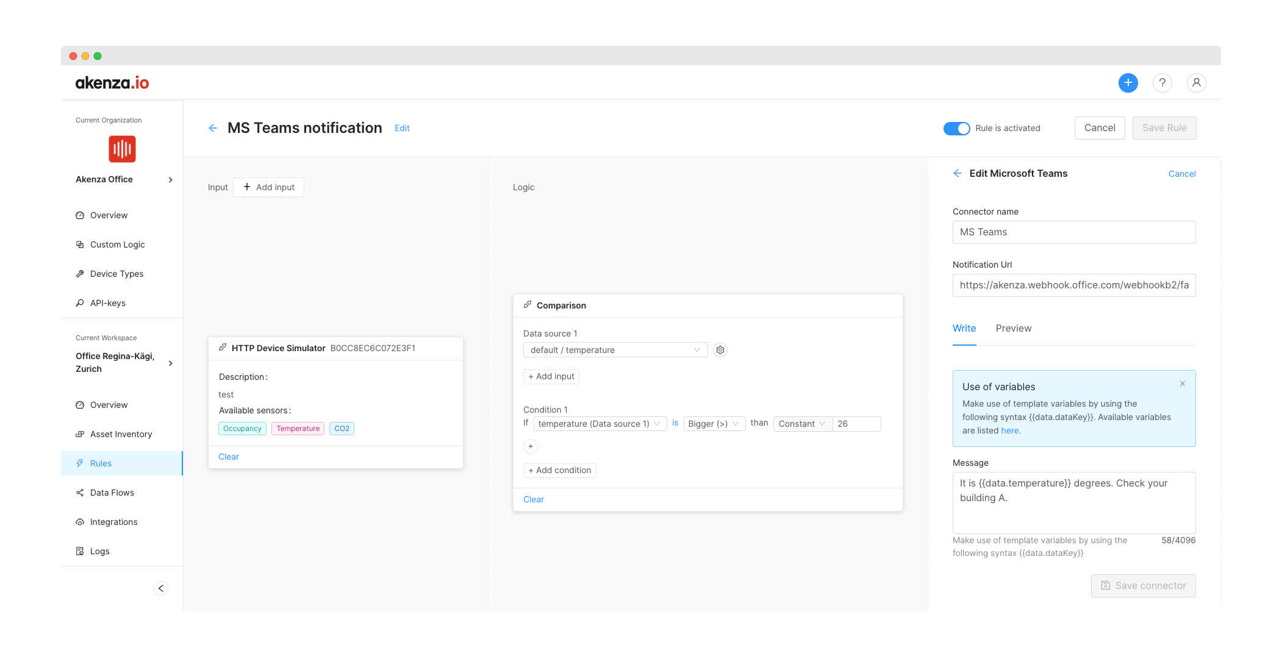Click the Rules lightning icon
1282x656 pixels.
80,463
